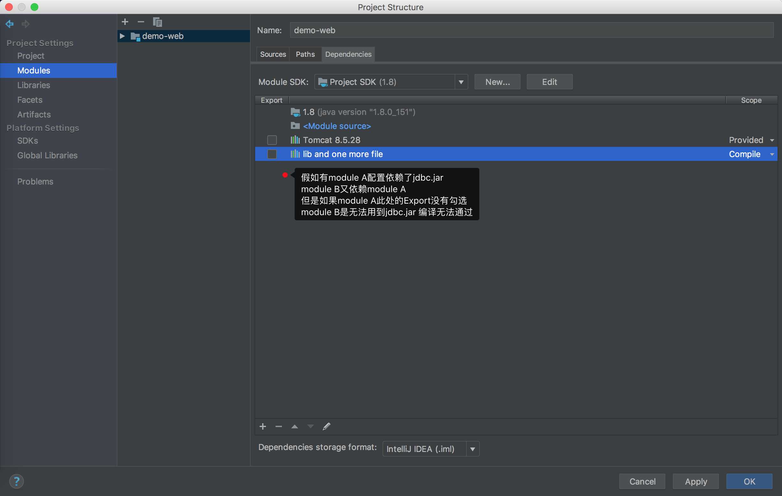The width and height of the screenshot is (782, 496).
Task: Click the module Name input field
Action: (x=532, y=30)
